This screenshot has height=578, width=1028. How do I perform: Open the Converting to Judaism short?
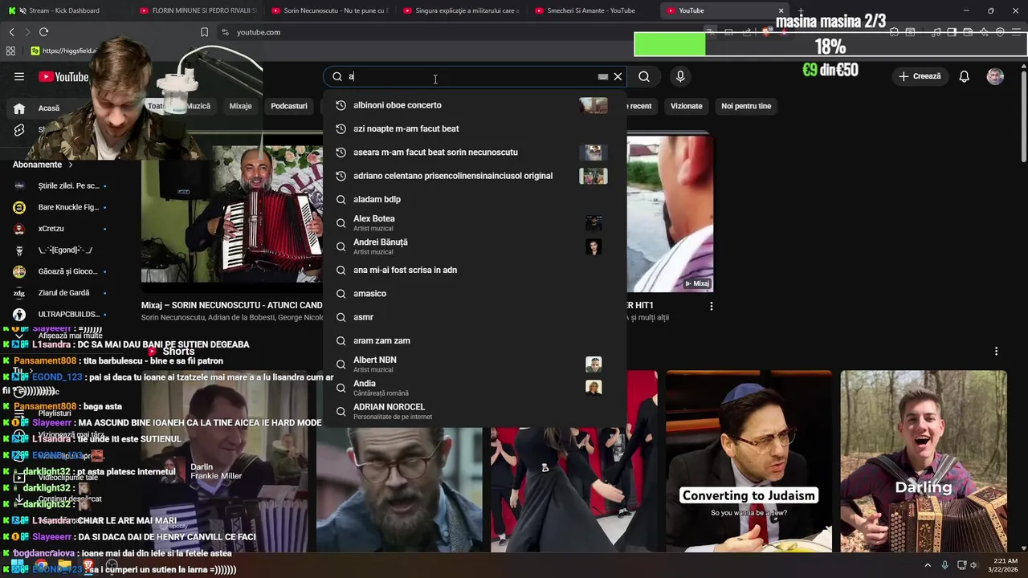point(749,461)
